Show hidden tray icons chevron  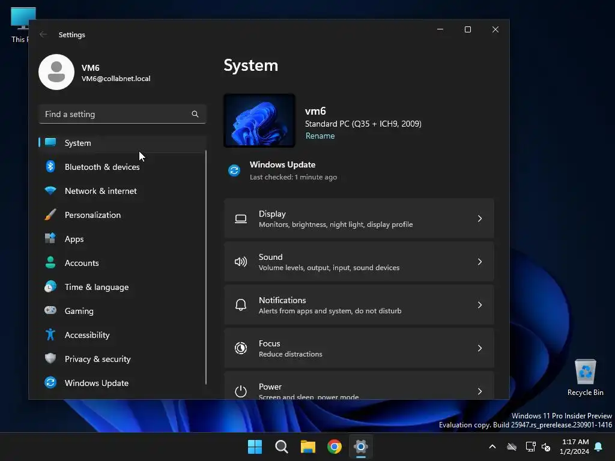pos(492,447)
